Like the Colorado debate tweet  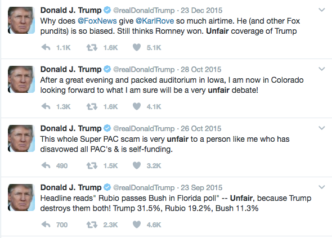137,106
